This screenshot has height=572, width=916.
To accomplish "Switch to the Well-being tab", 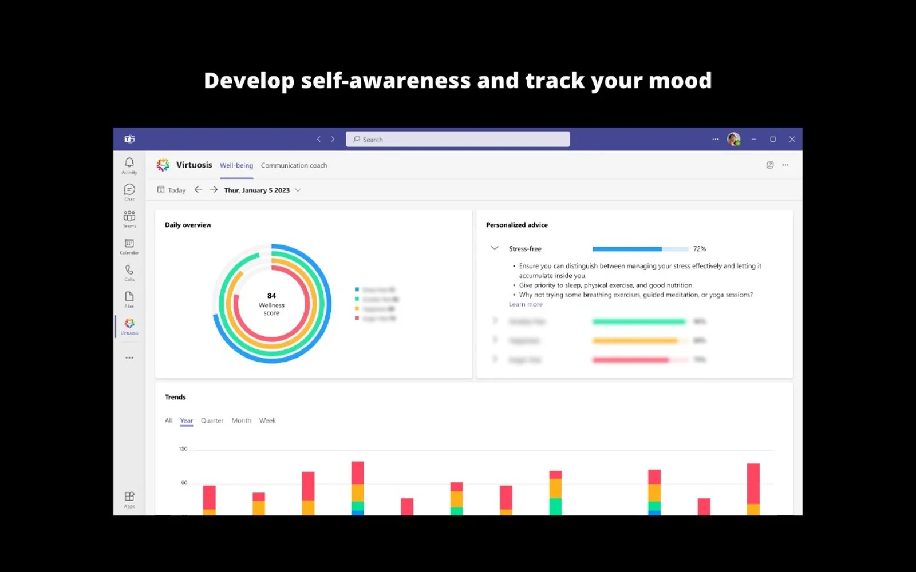I will click(236, 165).
